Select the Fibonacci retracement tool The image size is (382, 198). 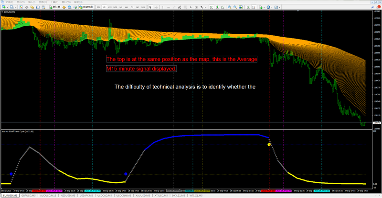coord(185,7)
